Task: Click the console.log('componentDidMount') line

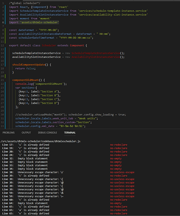Action: tap(41, 84)
